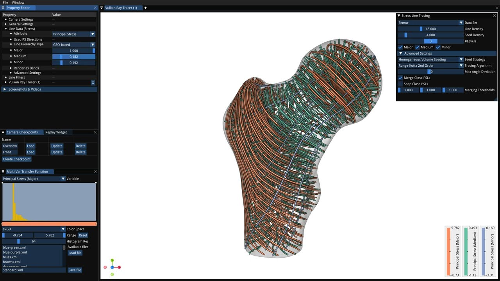Screen dimensions: 500x281
Task: Click the Load file button
Action: tap(75, 253)
